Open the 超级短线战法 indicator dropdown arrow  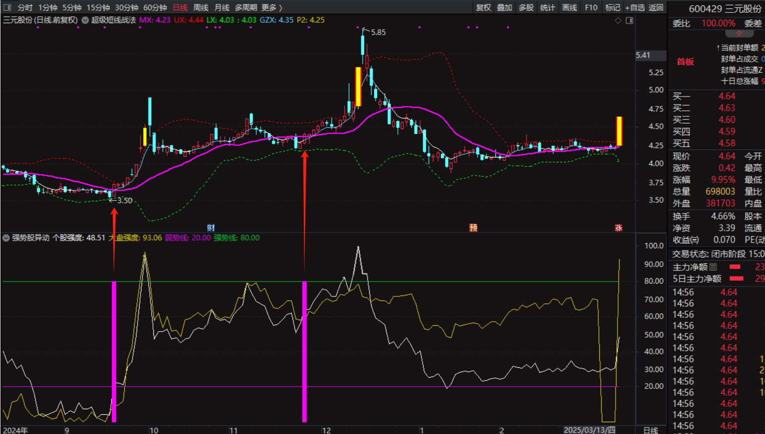pyautogui.click(x=85, y=20)
